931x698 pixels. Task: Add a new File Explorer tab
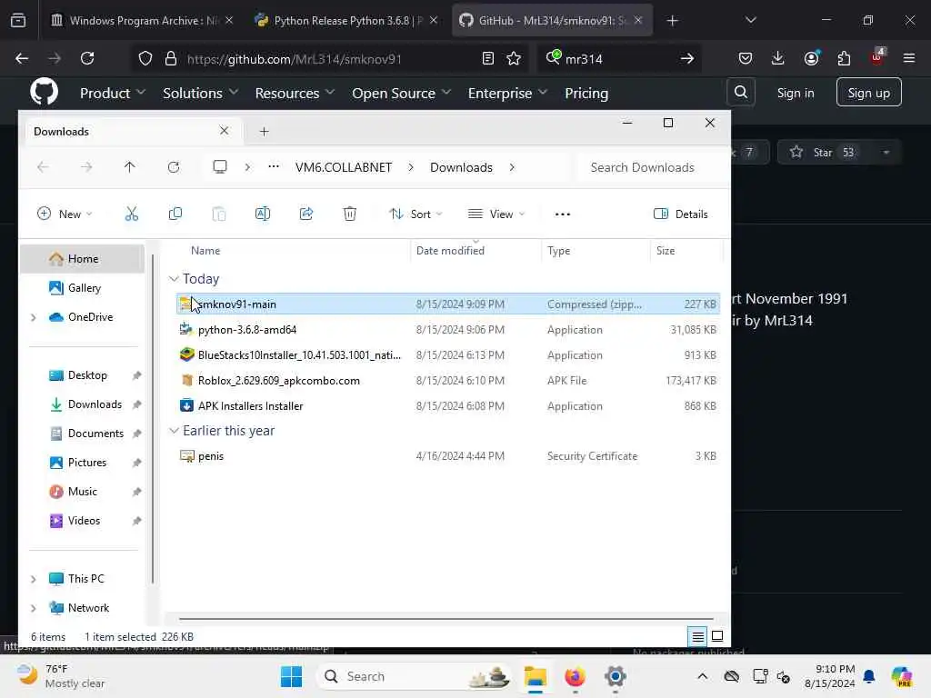265,131
